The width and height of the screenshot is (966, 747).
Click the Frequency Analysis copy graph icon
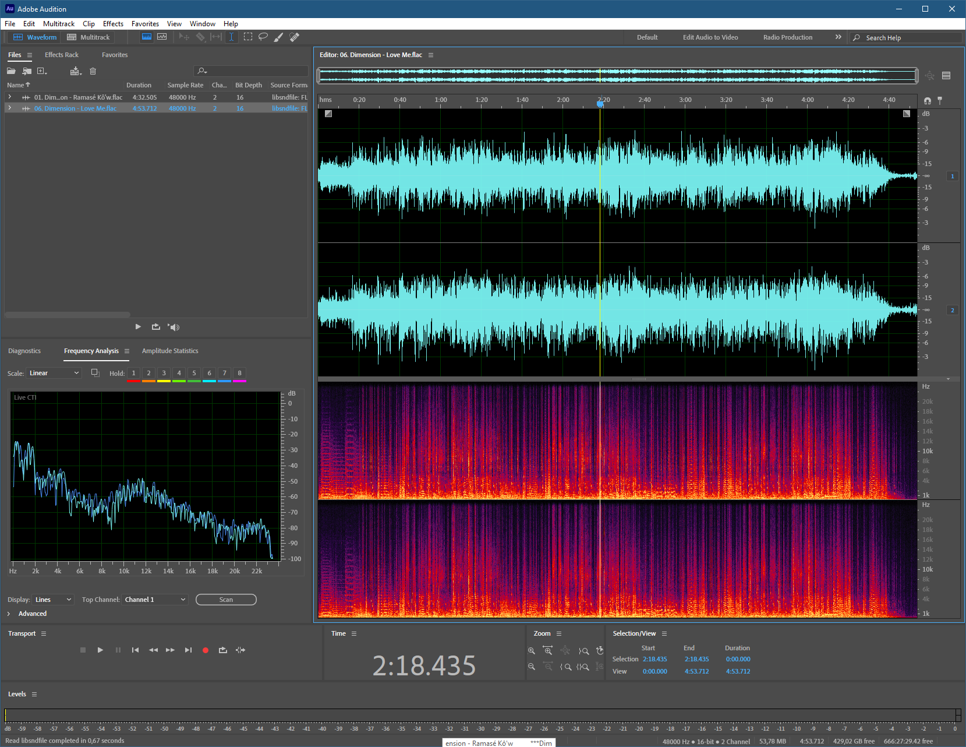pos(95,373)
